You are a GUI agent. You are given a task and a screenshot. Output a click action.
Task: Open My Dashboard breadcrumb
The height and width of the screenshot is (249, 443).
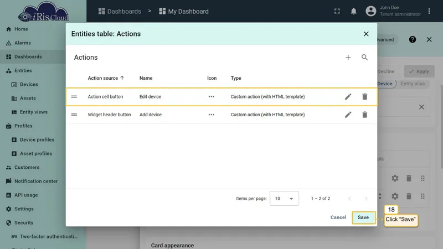[x=184, y=11]
